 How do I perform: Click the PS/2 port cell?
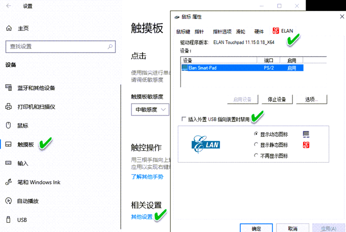(x=269, y=68)
